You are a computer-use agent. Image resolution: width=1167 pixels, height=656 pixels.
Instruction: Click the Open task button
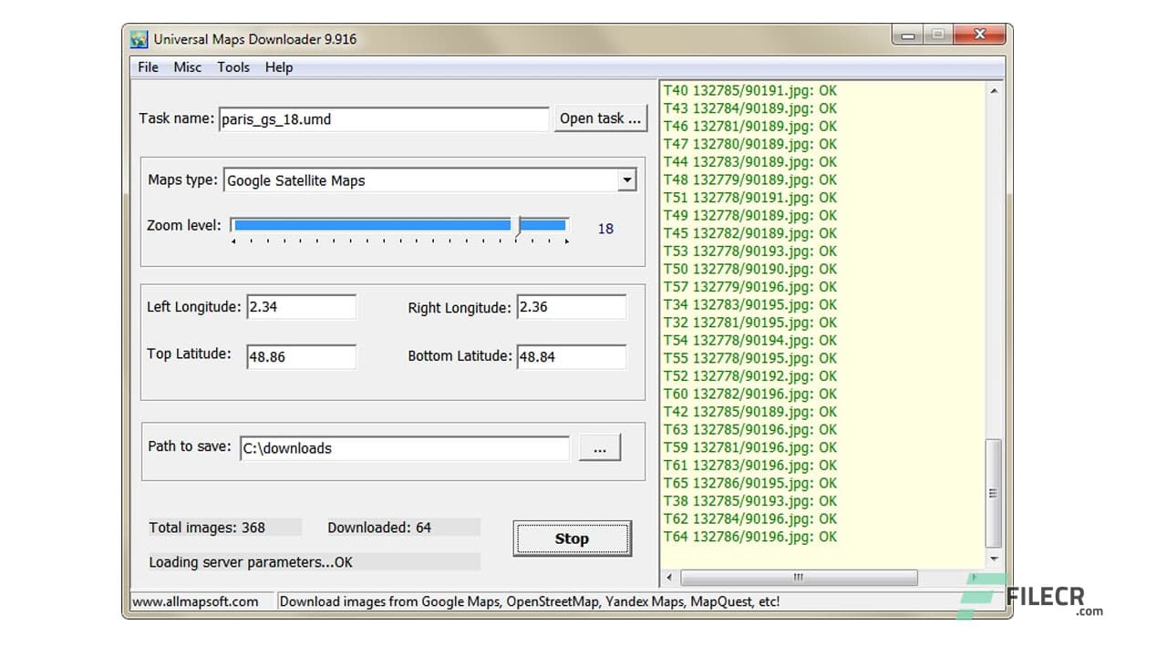(600, 118)
